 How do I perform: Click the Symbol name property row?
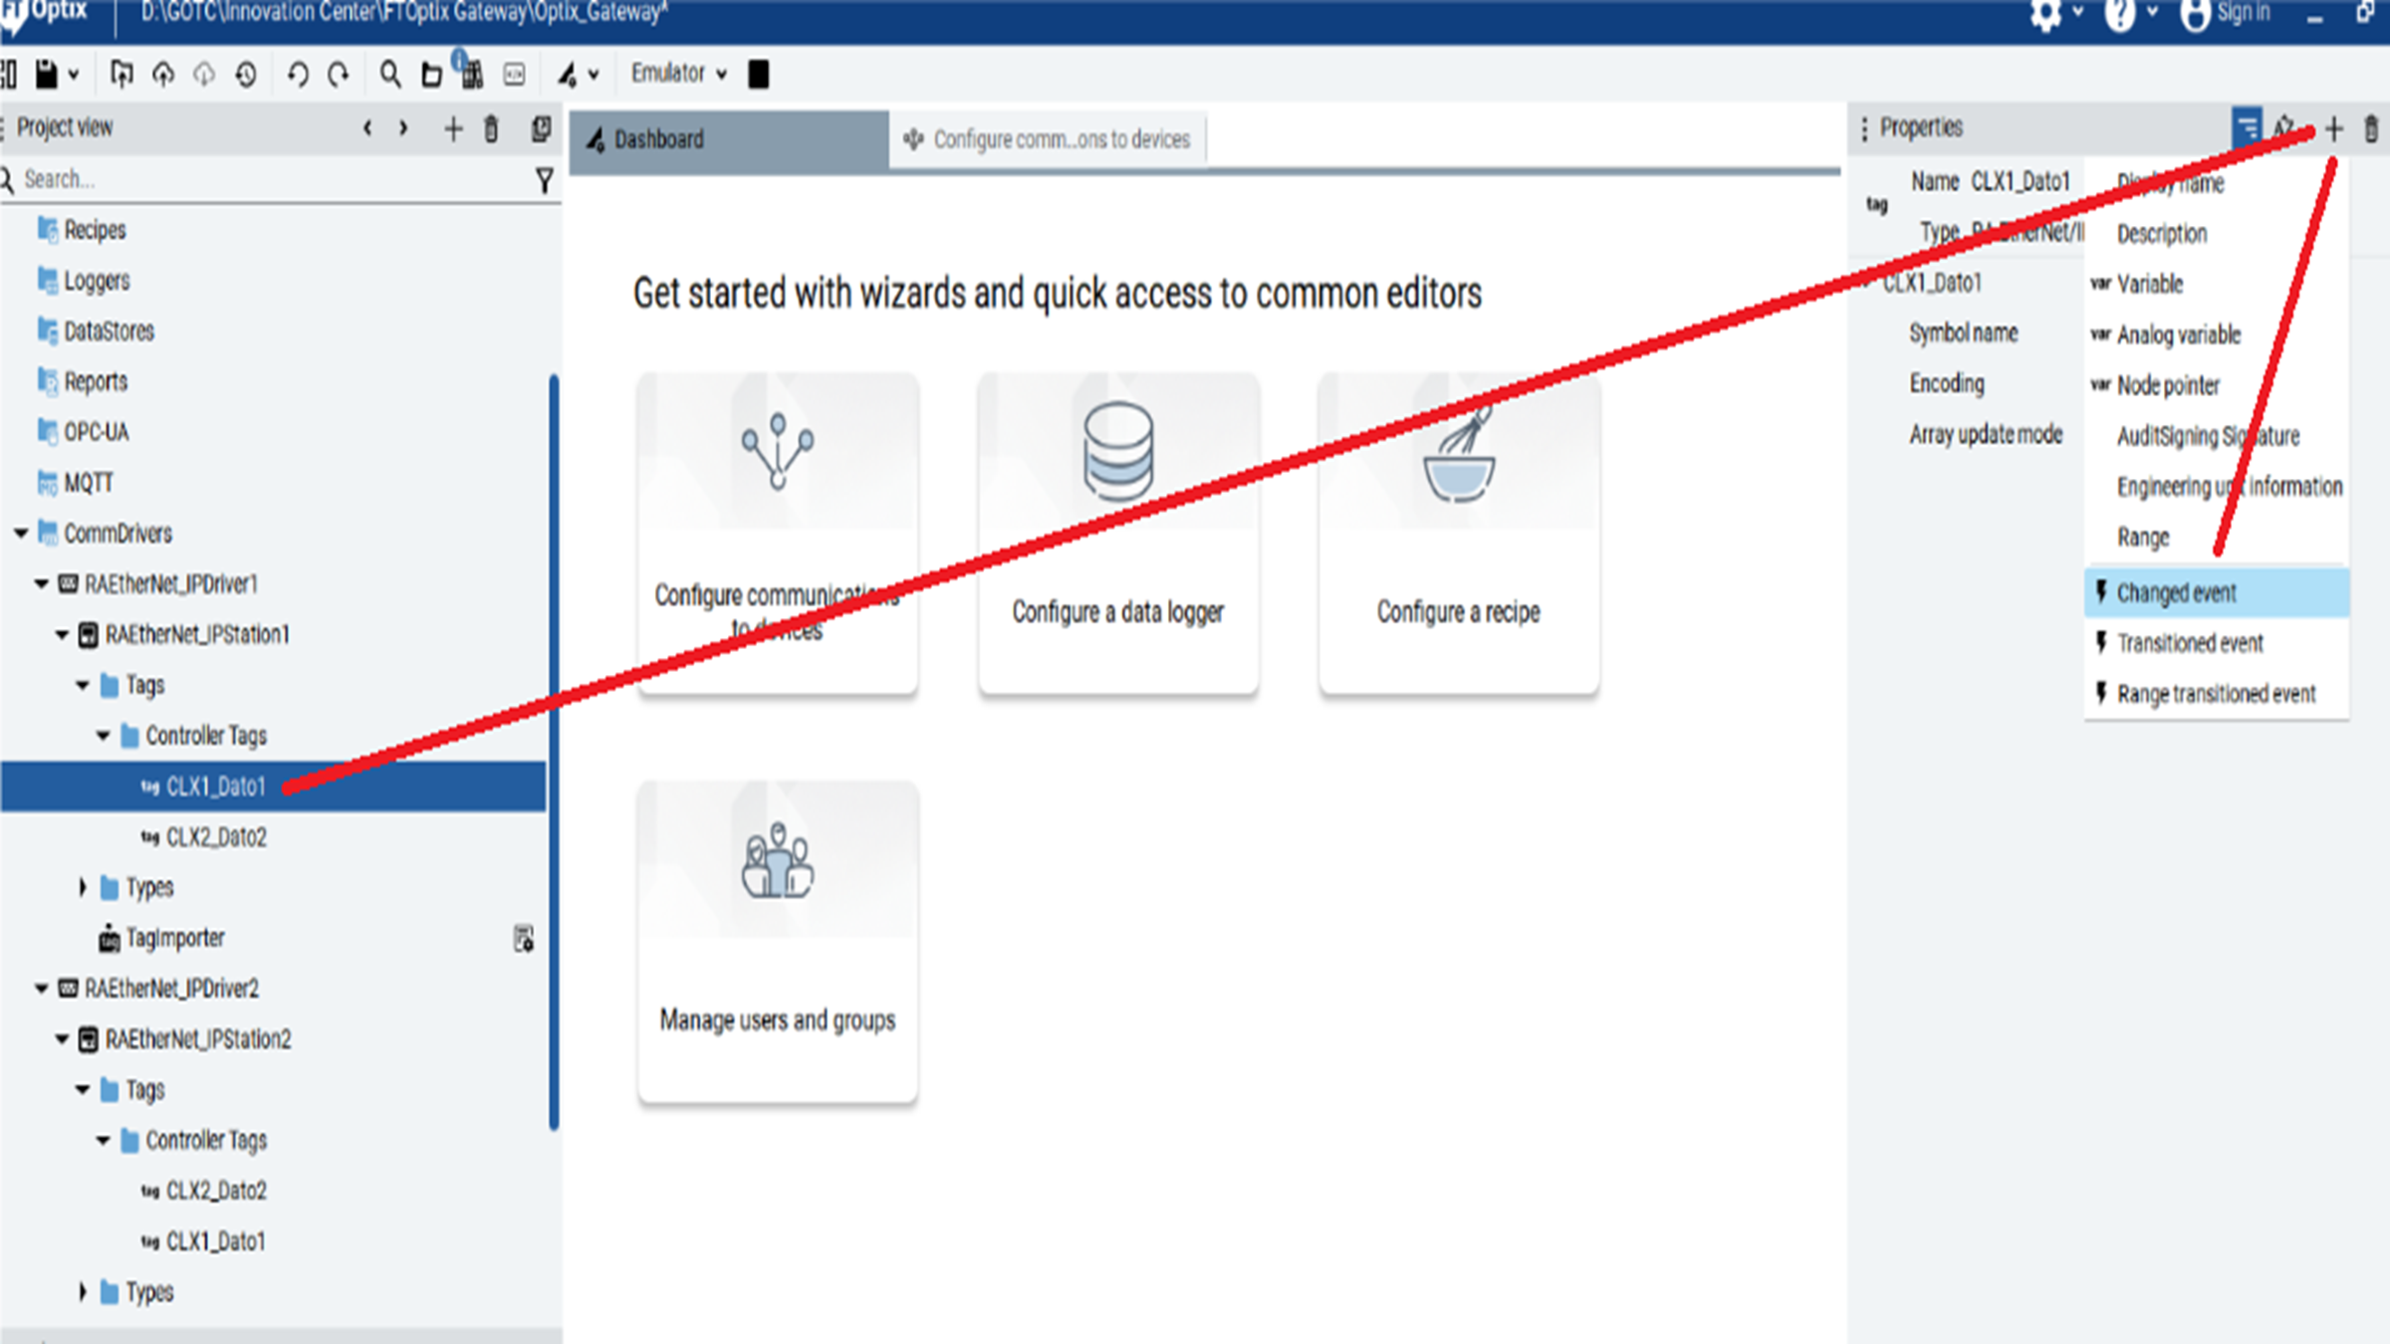(1964, 334)
